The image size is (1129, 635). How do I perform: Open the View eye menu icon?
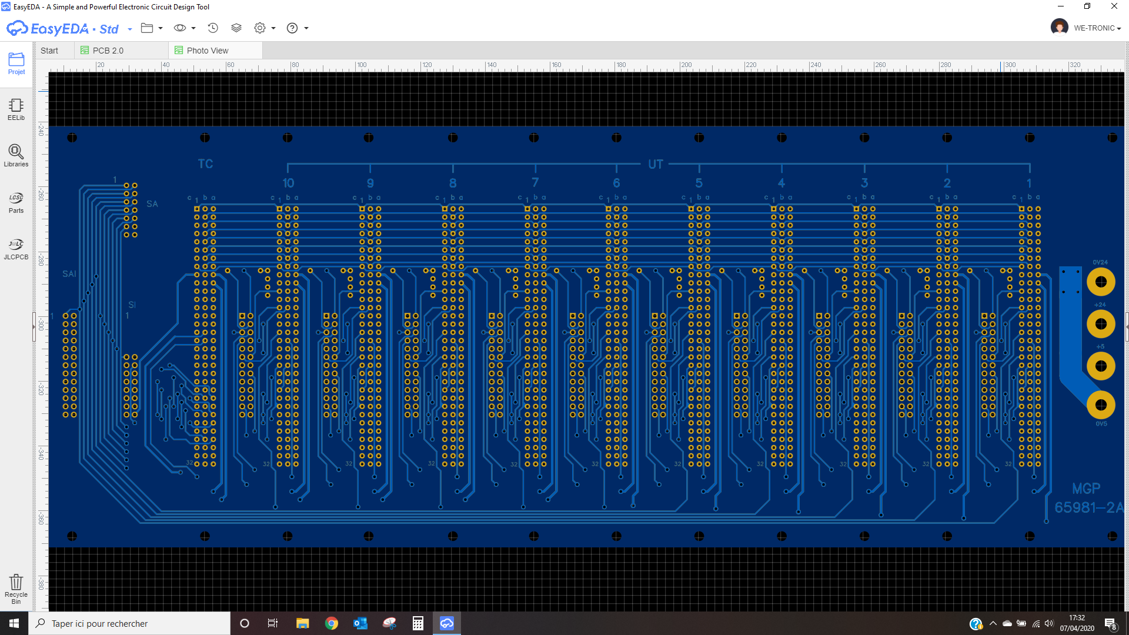(180, 28)
